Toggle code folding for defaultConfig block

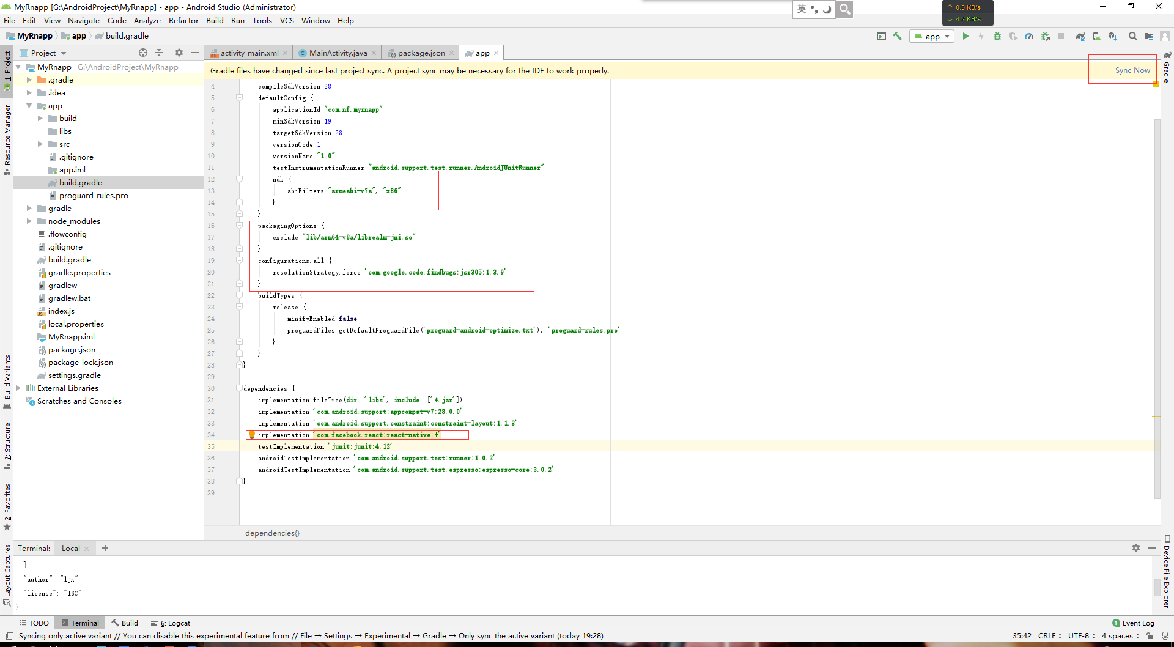click(x=240, y=98)
